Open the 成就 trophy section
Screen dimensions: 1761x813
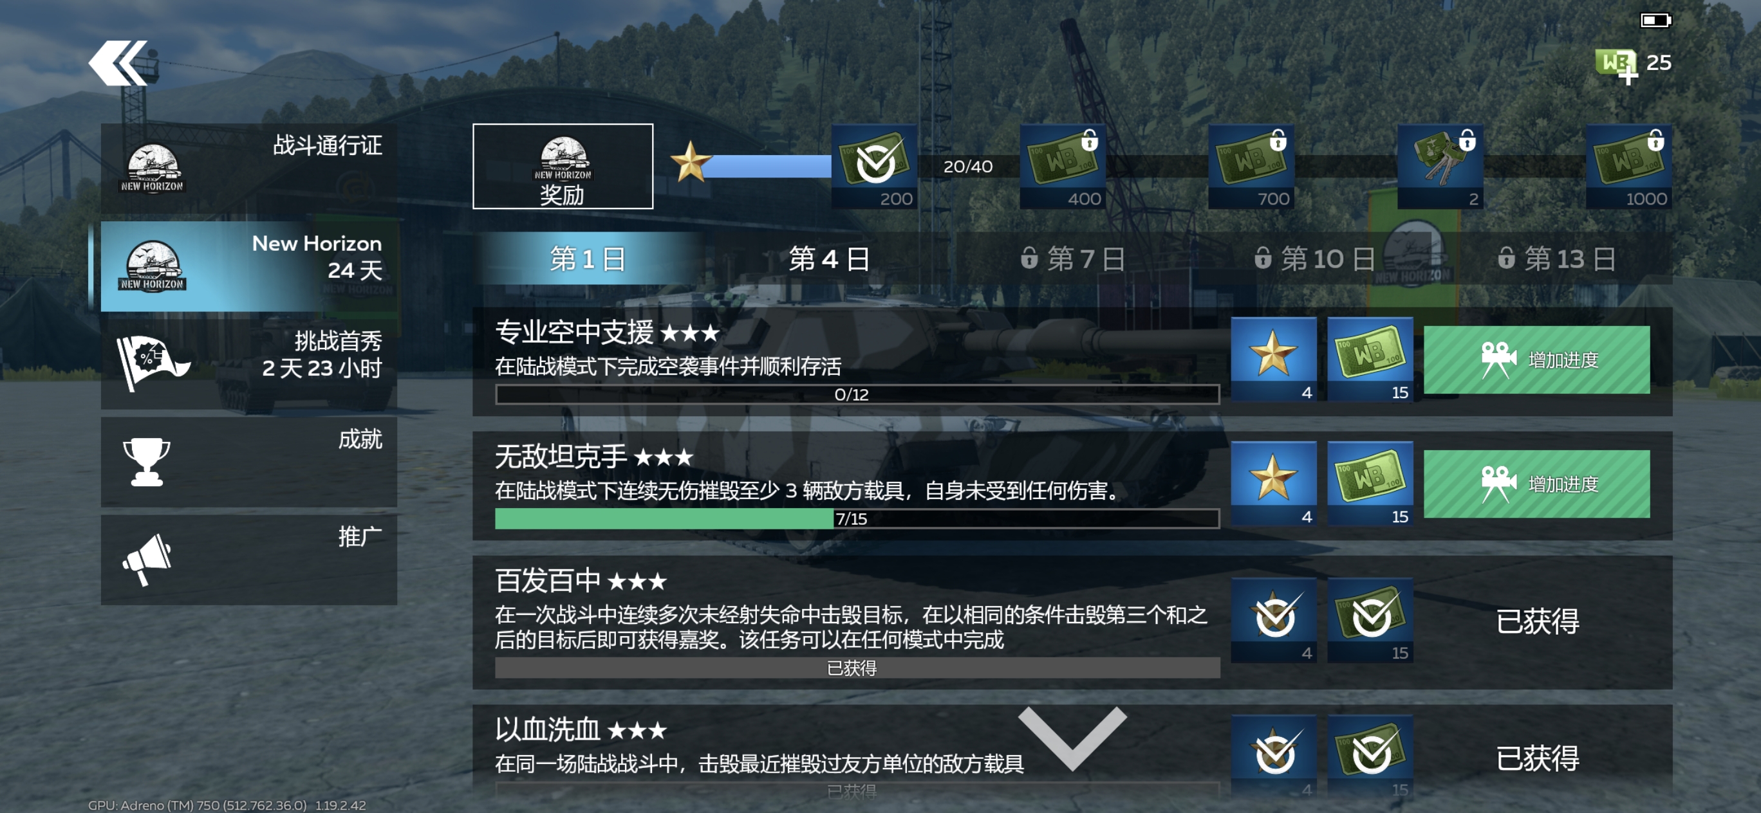tap(249, 462)
